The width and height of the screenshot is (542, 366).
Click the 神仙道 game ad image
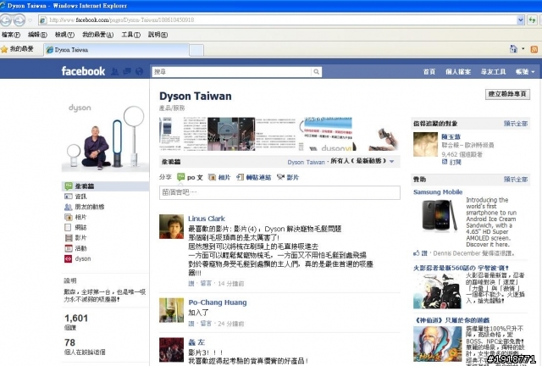(437, 344)
